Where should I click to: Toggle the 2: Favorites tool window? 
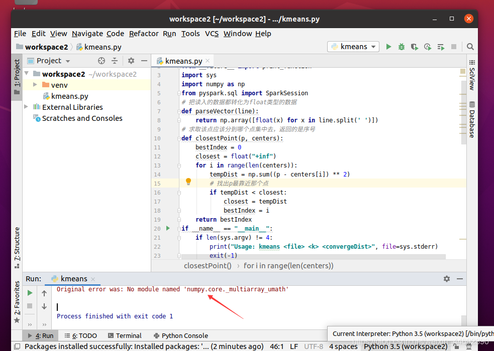[x=17, y=302]
